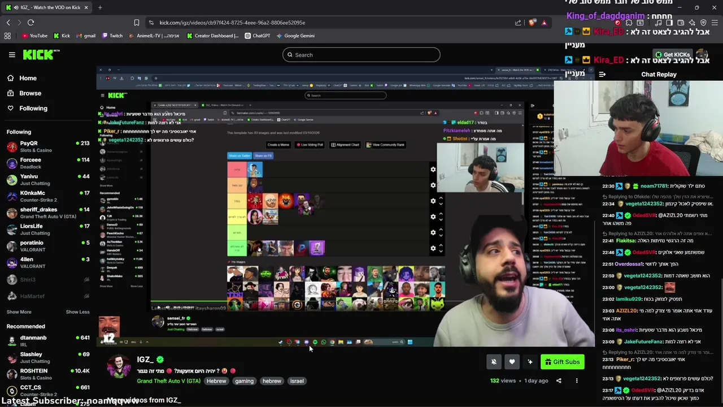Click the 132 views text

[503, 381]
